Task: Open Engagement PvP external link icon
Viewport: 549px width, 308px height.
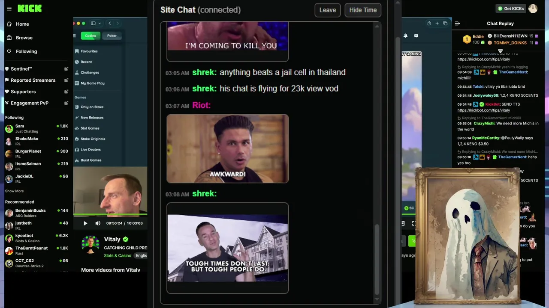Action: point(66,103)
